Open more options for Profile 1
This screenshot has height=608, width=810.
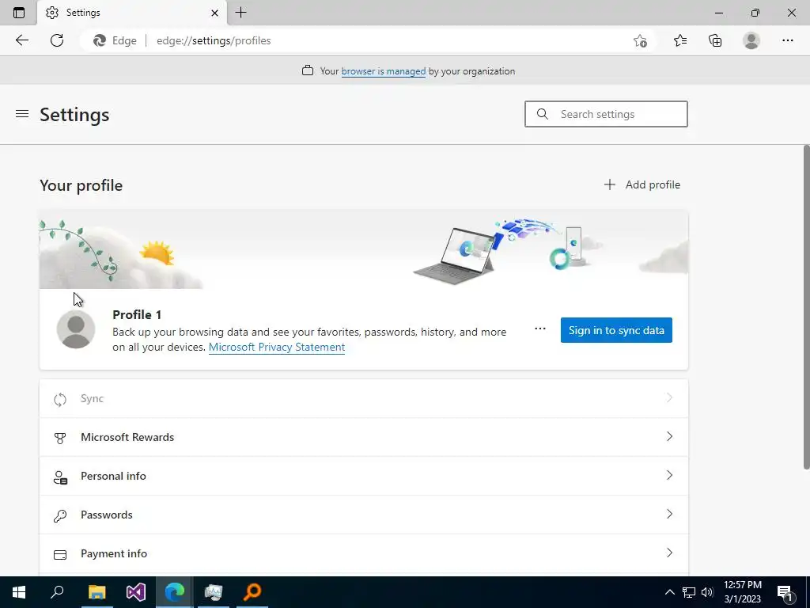539,329
